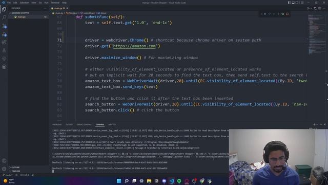Viewport: 328px width, 185px height.
Task: Click the driver breadcrumb
Action: (102, 13)
